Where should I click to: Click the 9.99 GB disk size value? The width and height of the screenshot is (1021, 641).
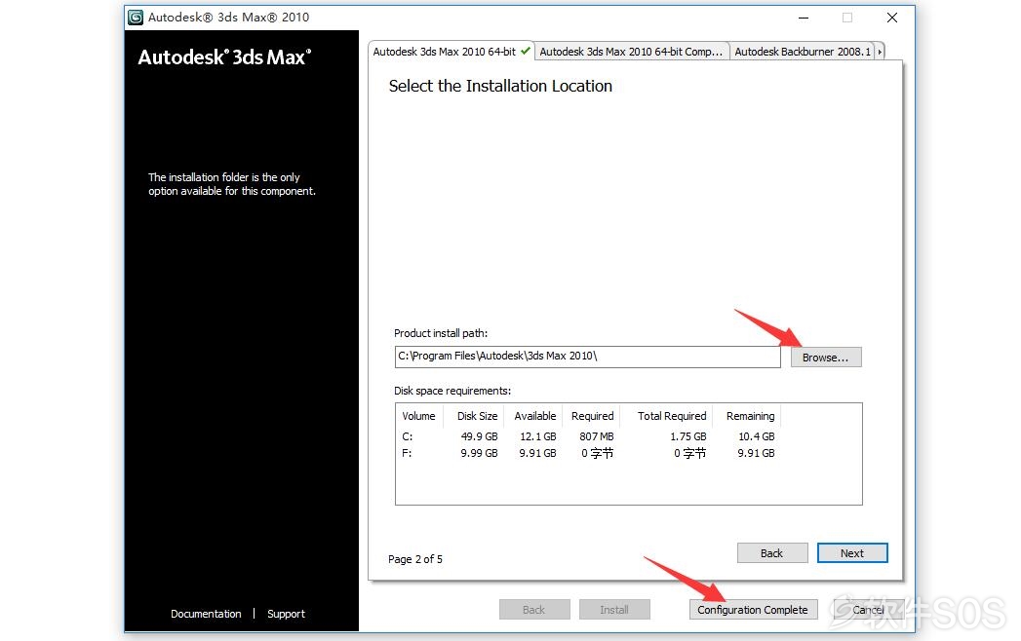(479, 453)
